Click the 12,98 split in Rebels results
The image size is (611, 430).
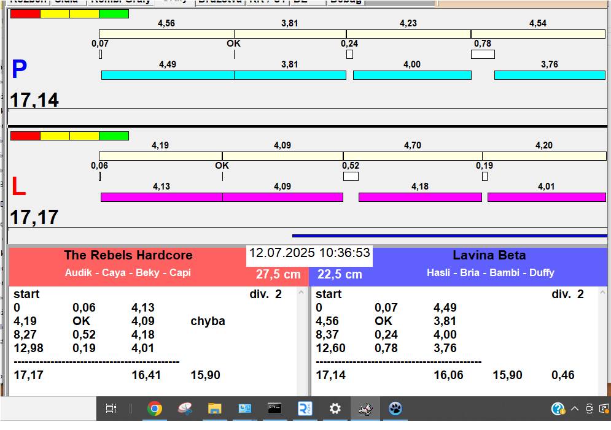point(28,348)
